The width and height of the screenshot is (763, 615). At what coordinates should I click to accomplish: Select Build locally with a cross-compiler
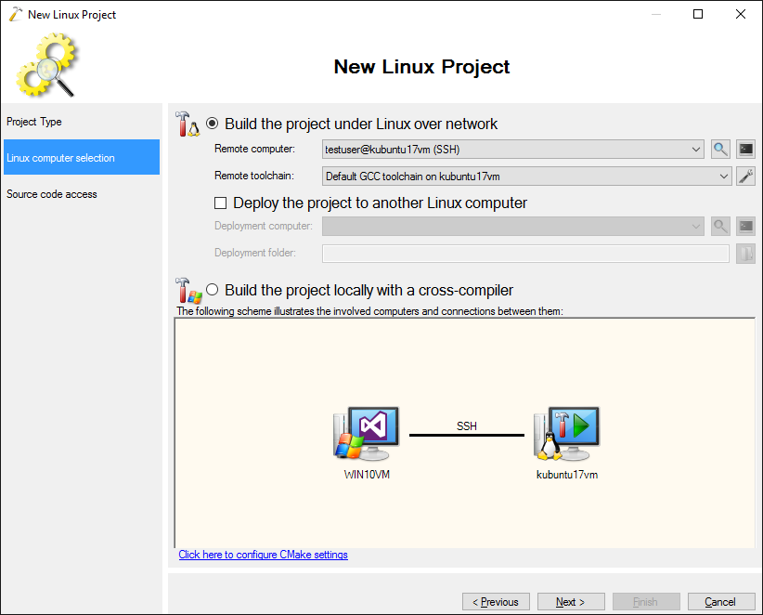(x=213, y=290)
